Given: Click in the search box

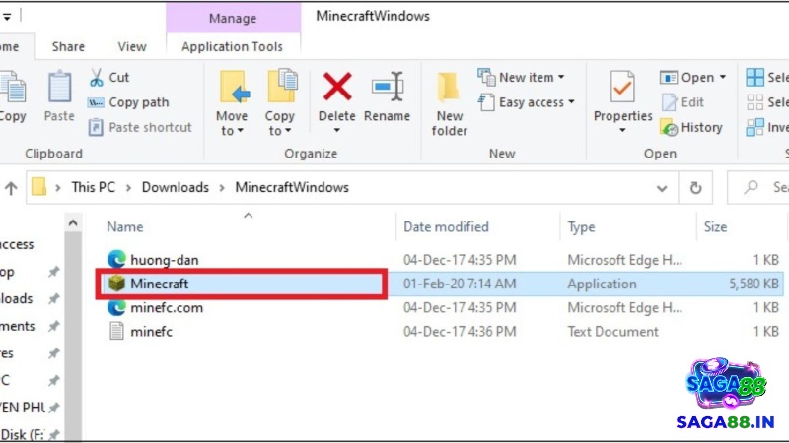Looking at the screenshot, I should point(758,187).
